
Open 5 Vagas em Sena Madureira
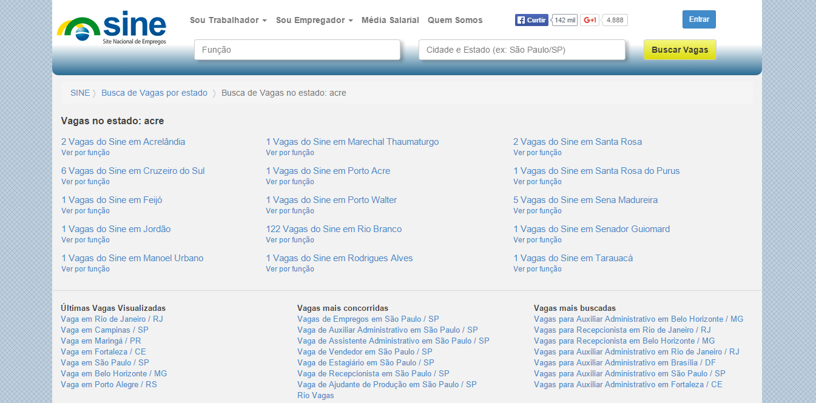pyautogui.click(x=585, y=200)
